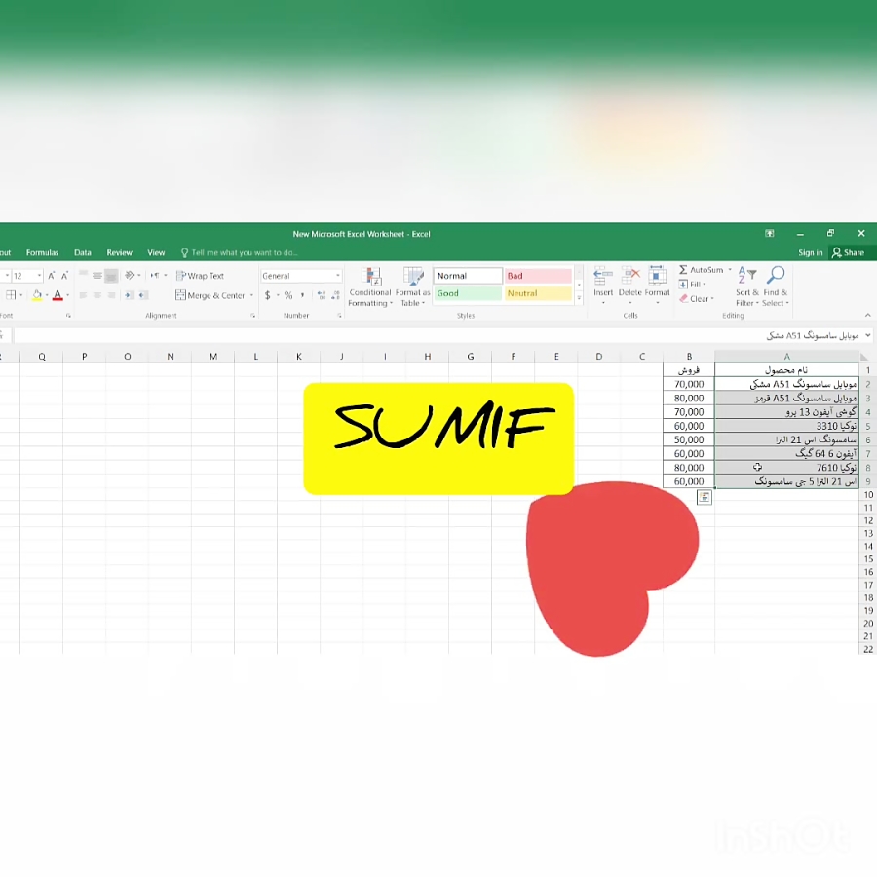This screenshot has width=877, height=877.
Task: Click the Insert cells icon
Action: click(x=603, y=277)
